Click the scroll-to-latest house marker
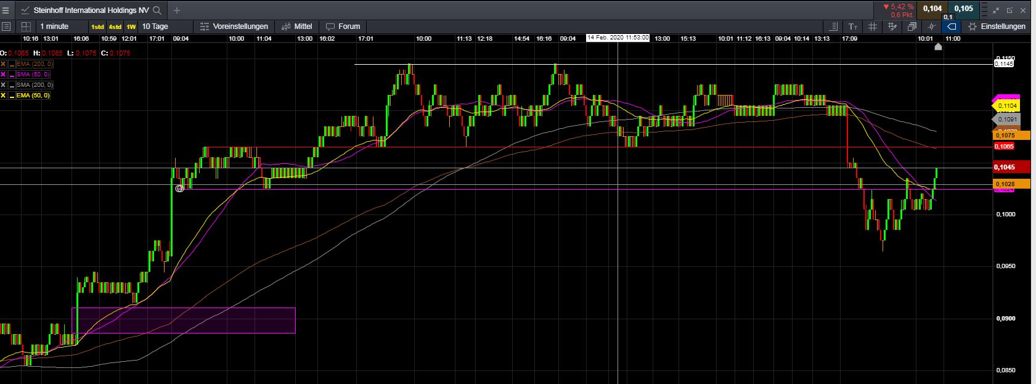The width and height of the screenshot is (1036, 384). (x=938, y=47)
